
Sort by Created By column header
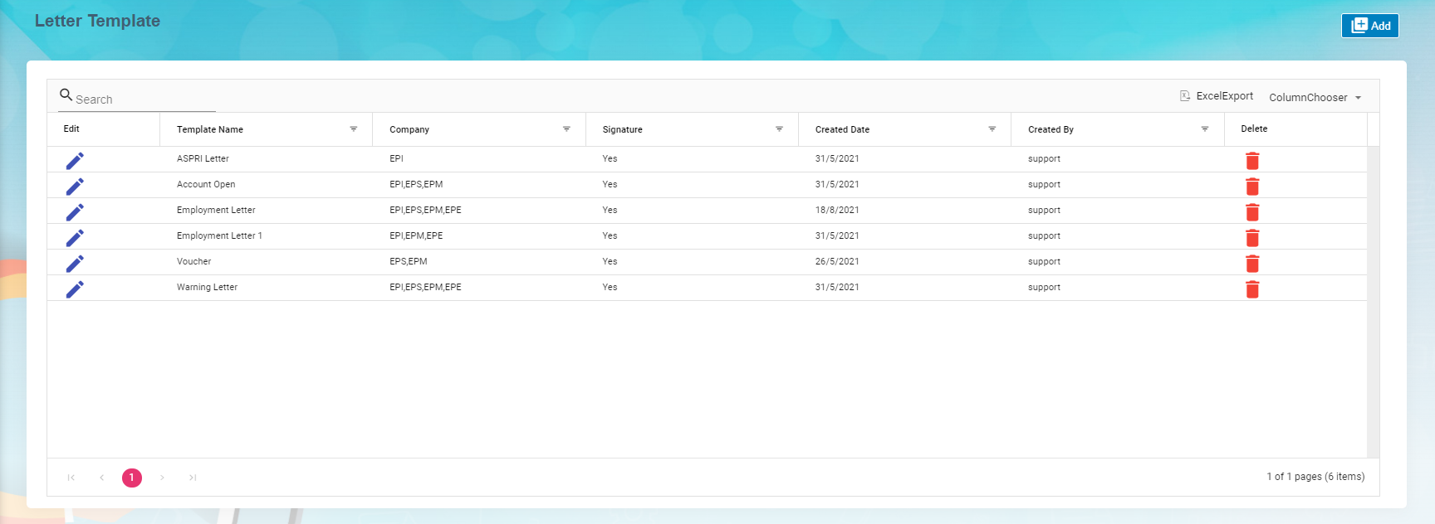click(1051, 129)
